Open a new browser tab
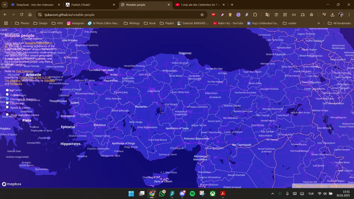 click(232, 5)
